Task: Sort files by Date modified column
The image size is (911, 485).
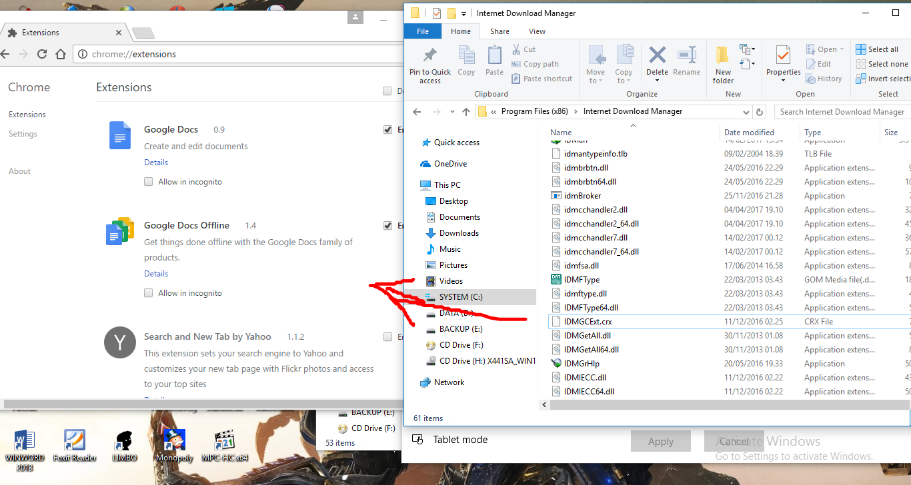Action: (x=749, y=133)
